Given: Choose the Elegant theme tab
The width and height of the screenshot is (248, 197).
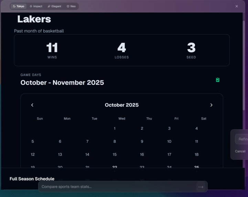Looking at the screenshot, I should 54,6.
